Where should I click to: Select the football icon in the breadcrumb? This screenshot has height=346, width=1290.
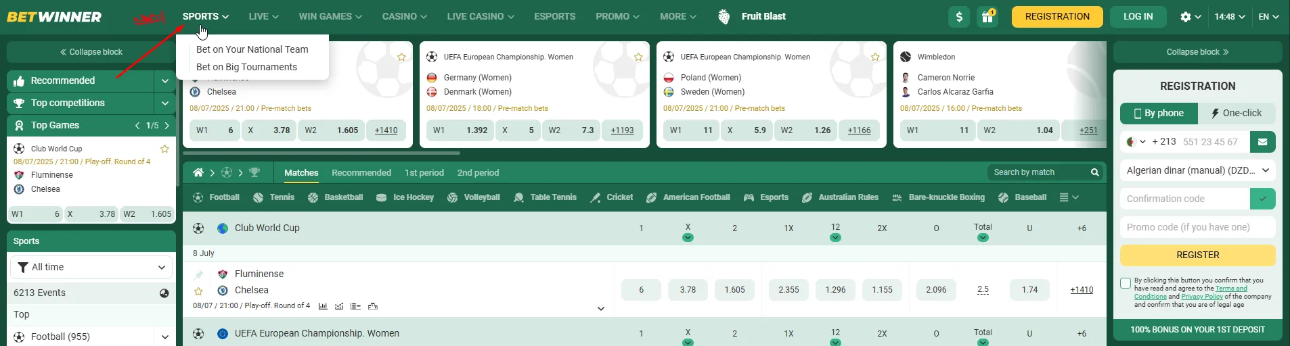(227, 172)
